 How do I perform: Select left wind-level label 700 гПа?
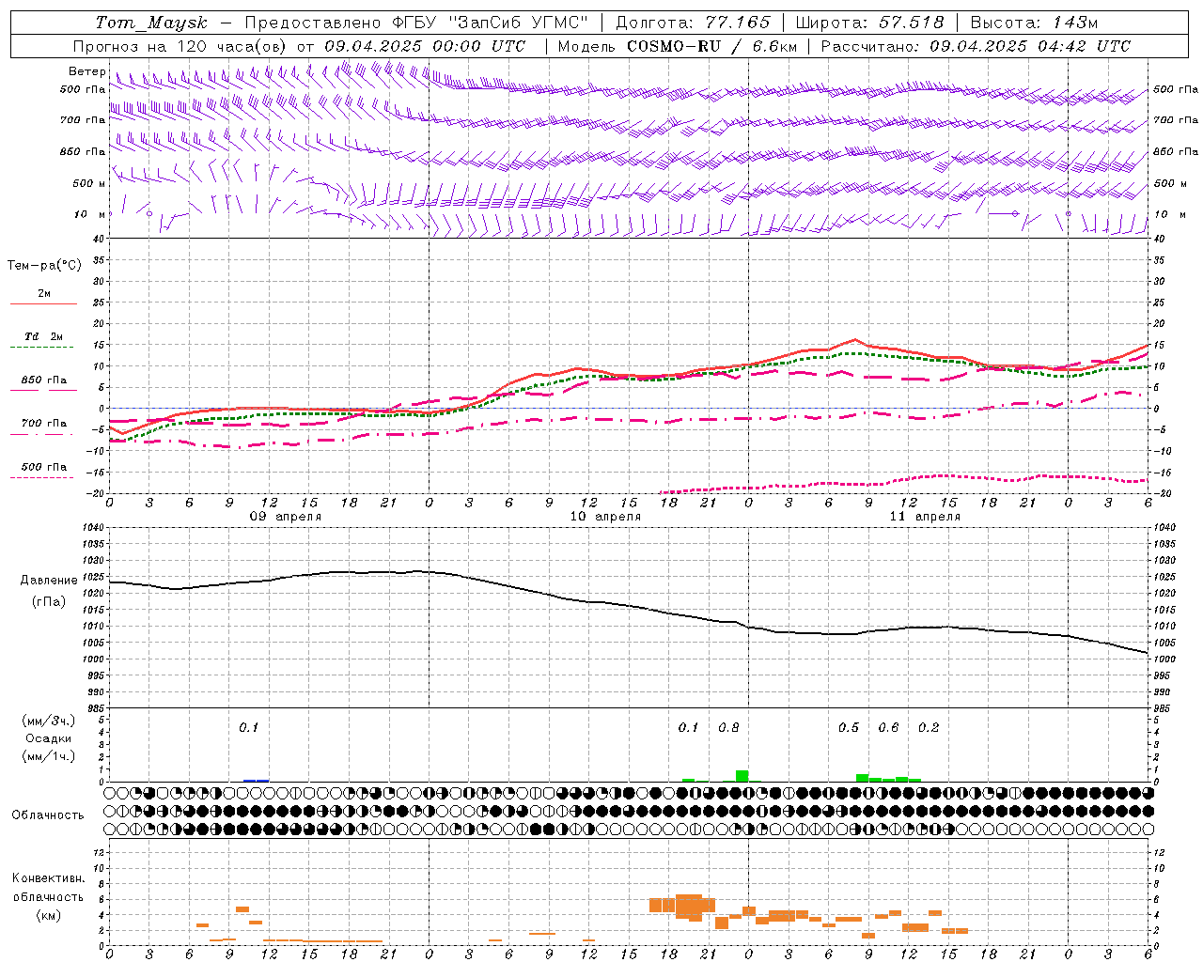(83, 120)
